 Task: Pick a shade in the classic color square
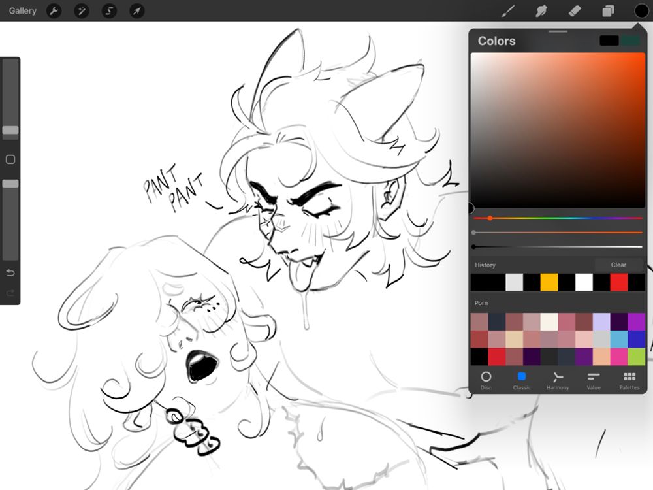(558, 130)
